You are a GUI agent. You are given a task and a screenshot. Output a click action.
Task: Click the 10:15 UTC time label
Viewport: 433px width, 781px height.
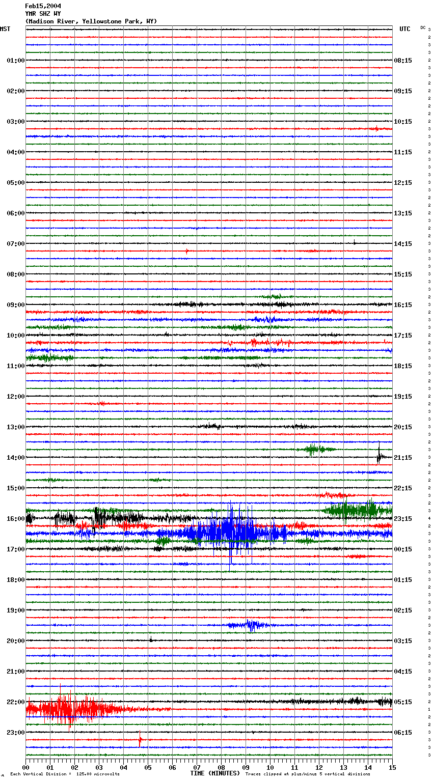click(403, 122)
